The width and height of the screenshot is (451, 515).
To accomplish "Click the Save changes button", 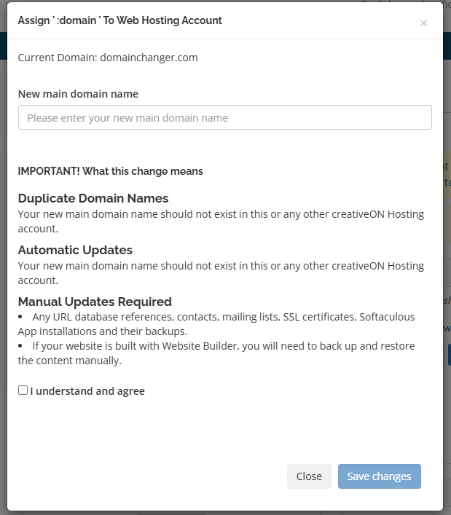I will [x=379, y=476].
